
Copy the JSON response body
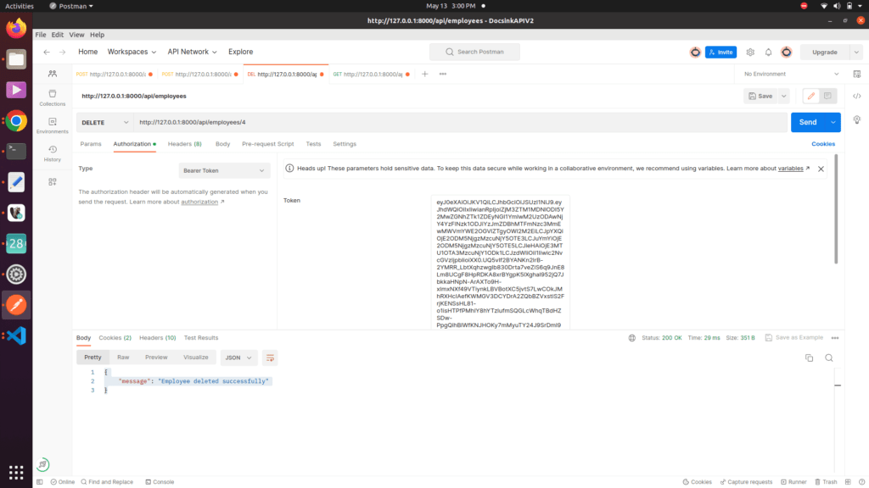(x=809, y=358)
